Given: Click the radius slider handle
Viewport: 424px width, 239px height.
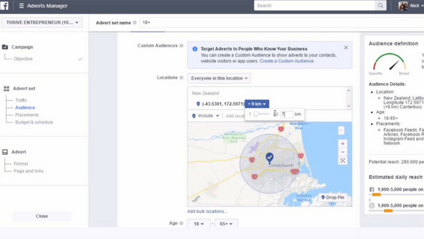Looking at the screenshot, I should (256, 114).
